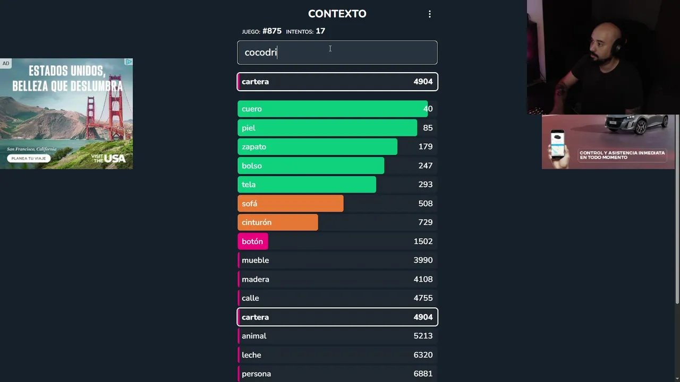Click the CONTEXTO title
This screenshot has width=680, height=382.
(x=337, y=14)
